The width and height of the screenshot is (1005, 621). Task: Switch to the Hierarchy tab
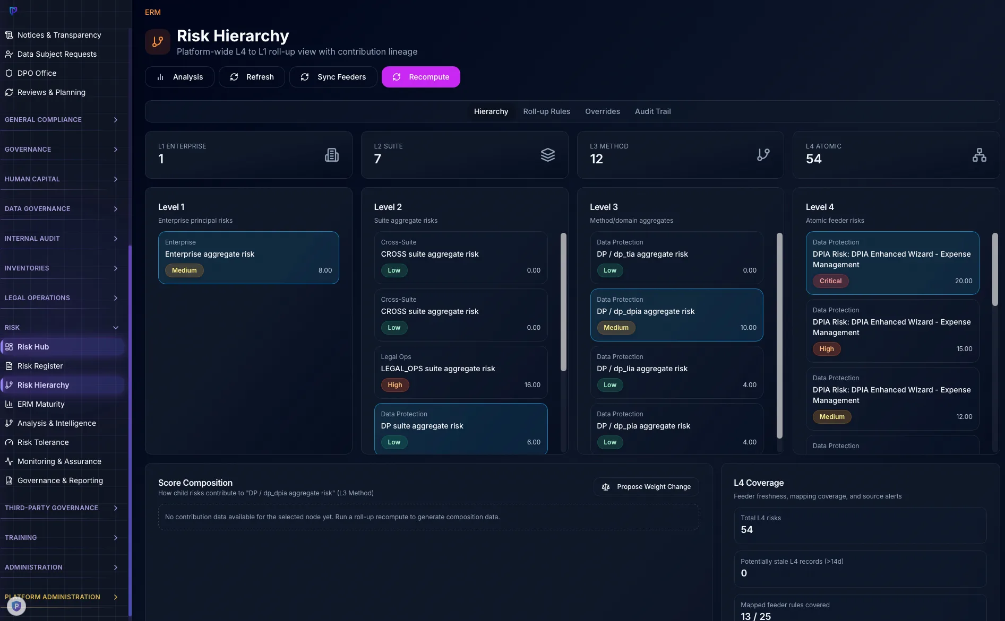tap(491, 111)
